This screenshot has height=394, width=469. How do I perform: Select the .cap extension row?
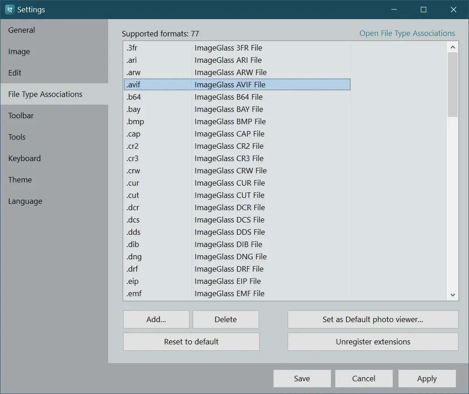tap(237, 134)
